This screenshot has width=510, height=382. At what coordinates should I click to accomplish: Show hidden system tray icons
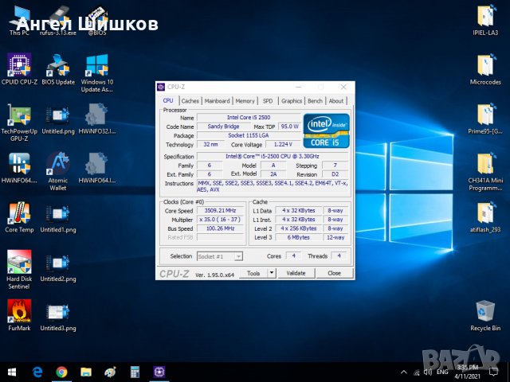[404, 372]
